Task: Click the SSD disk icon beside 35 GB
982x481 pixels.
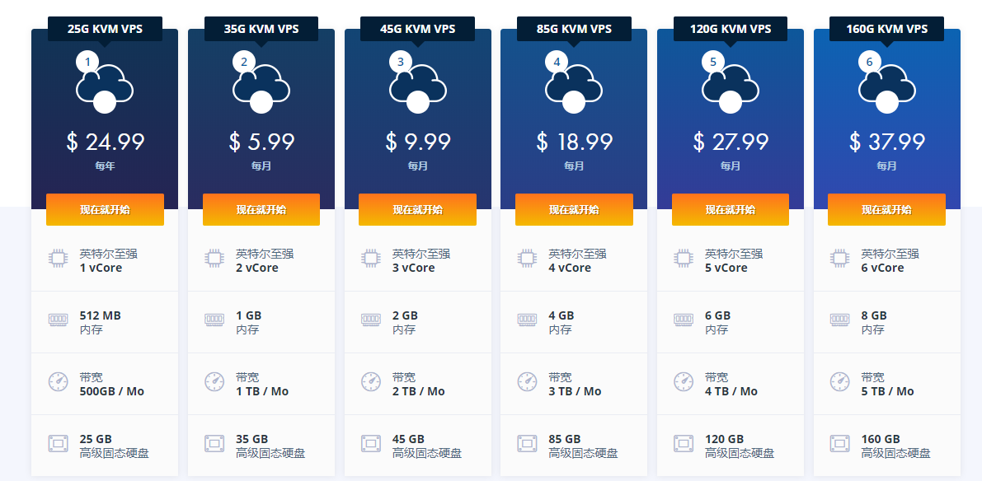Action: (214, 444)
